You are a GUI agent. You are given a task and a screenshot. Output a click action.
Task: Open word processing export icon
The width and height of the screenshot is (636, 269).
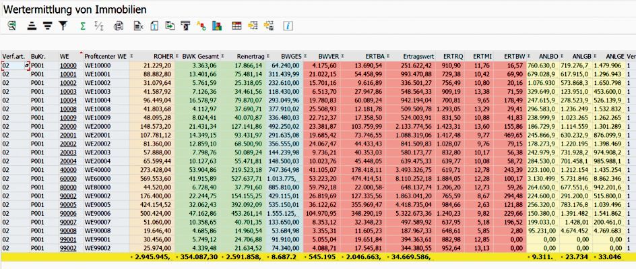154,26
